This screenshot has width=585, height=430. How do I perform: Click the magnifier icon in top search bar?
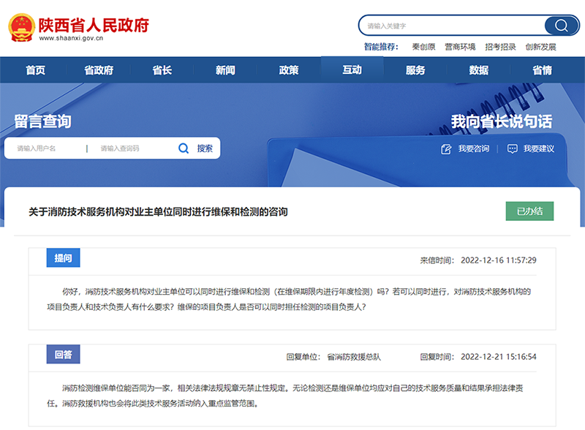pos(561,26)
